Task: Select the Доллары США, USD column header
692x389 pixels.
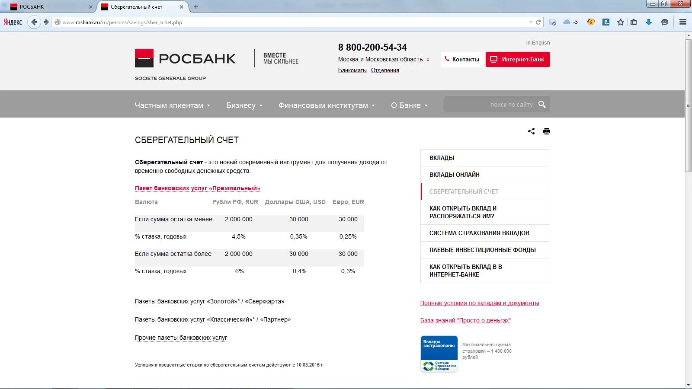Action: pyautogui.click(x=295, y=202)
